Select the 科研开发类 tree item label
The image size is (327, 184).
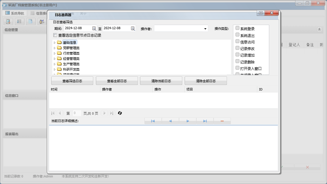[x=71, y=69]
